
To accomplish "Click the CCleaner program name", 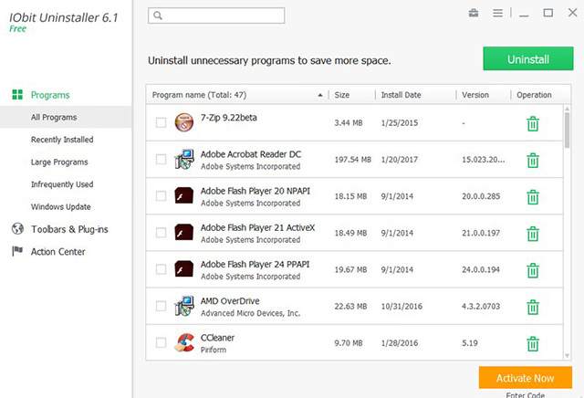I will click(217, 338).
